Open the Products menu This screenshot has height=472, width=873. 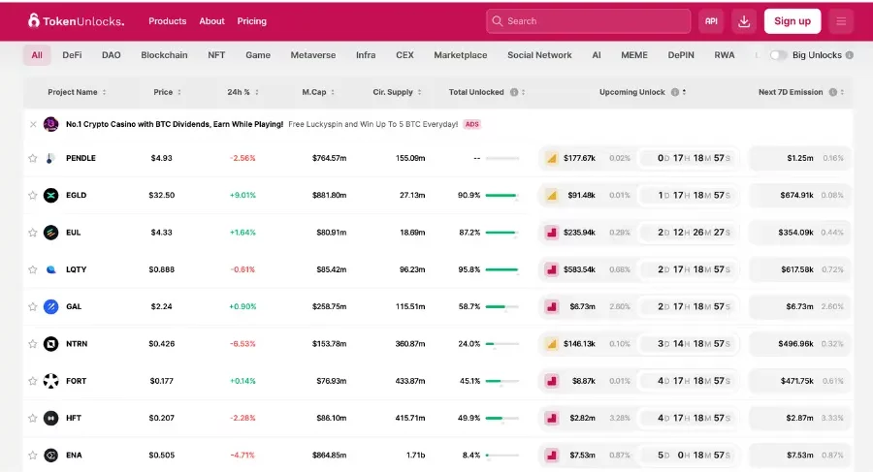pos(167,21)
